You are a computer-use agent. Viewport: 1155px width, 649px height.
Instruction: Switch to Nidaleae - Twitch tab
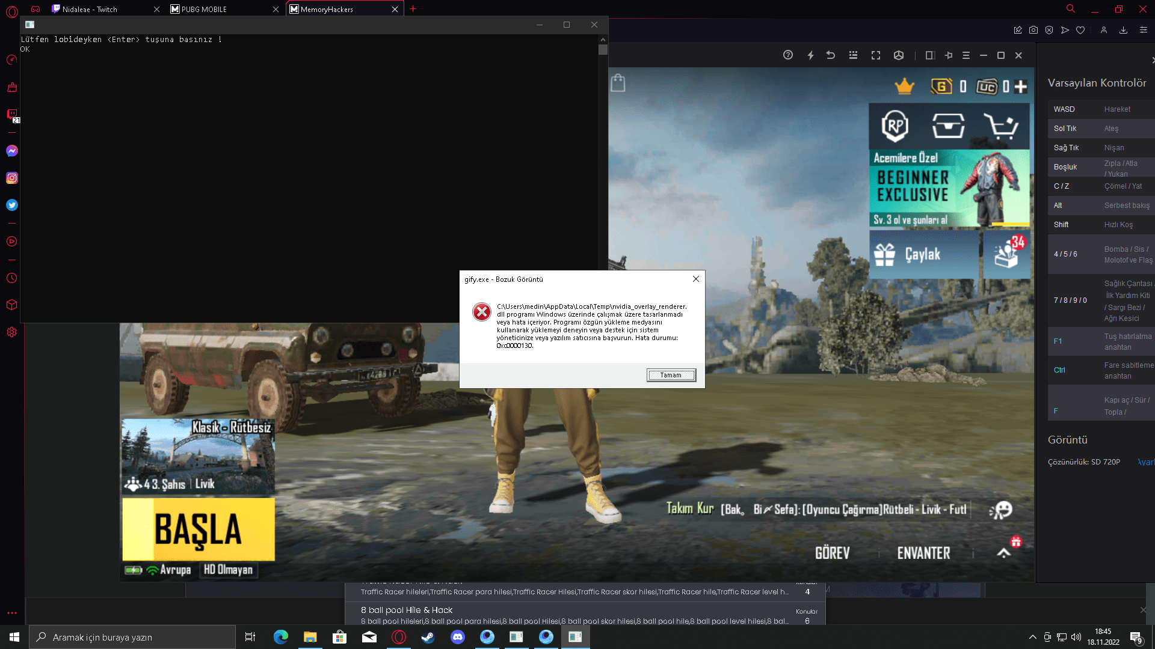coord(106,9)
